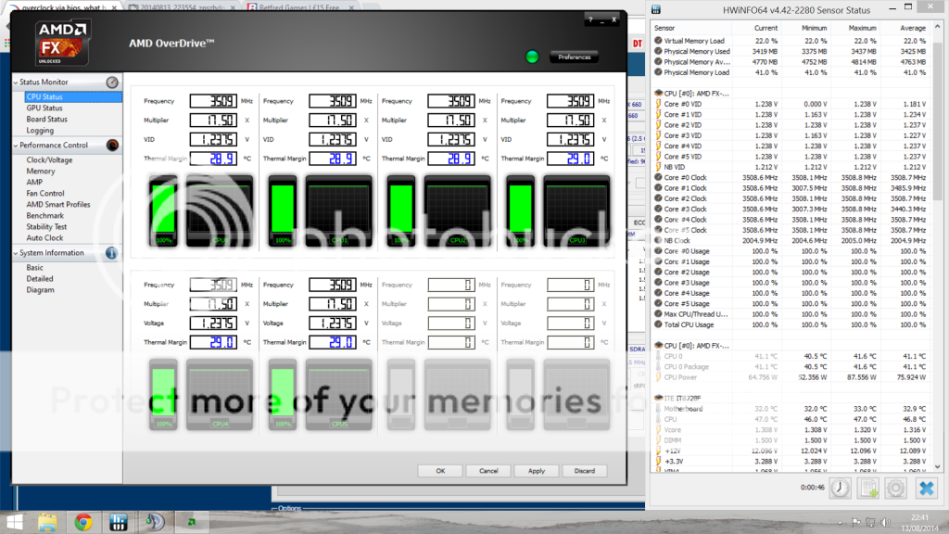Open OverDrive help question-mark button
This screenshot has height=534, width=949.
[590, 20]
